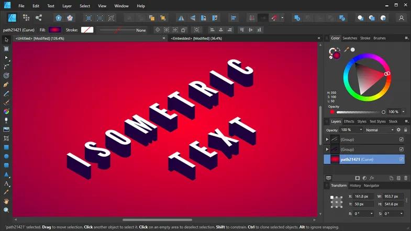Screen dimensions: 411x231
Task: Click the Flip Horizontal toolbar icon
Action: point(181,18)
